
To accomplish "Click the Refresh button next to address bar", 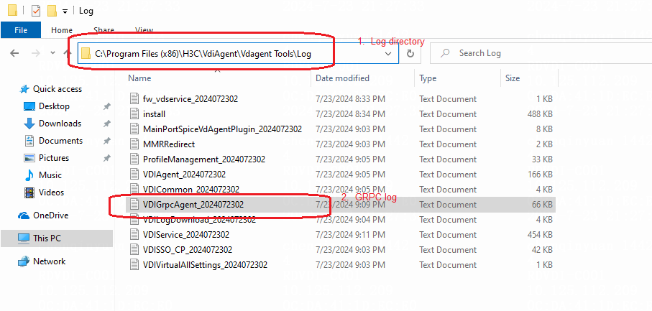I will coord(410,54).
